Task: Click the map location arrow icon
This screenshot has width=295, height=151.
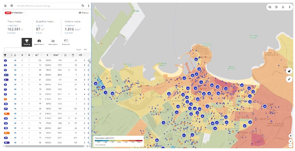Action: click(x=291, y=136)
